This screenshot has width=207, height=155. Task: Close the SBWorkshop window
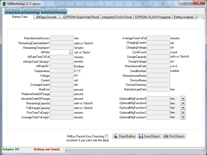(199, 3)
